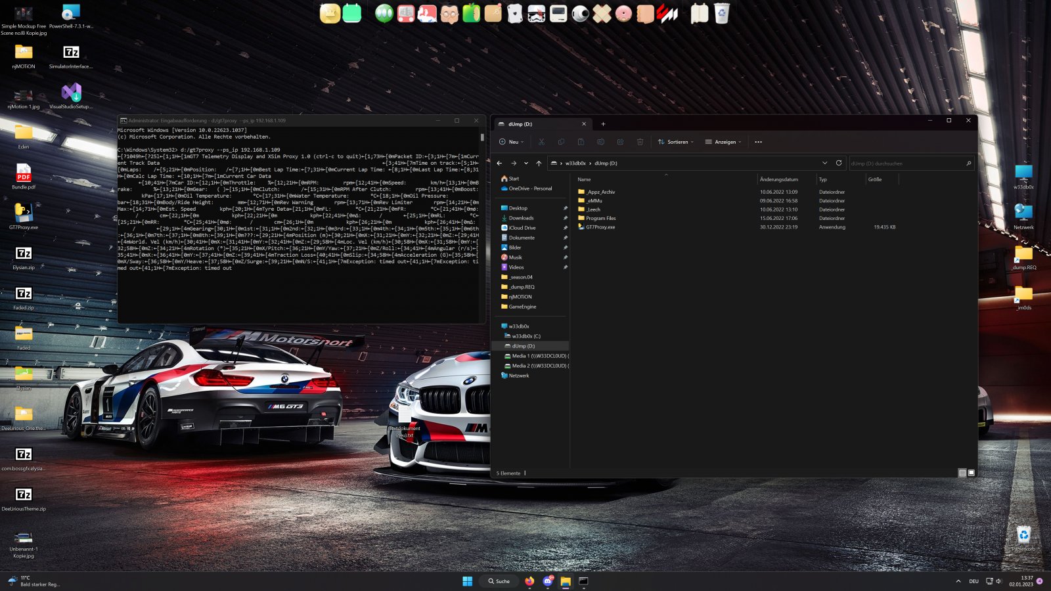Image resolution: width=1051 pixels, height=591 pixels.
Task: Select w33db0x (C:) drive in sidebar
Action: [x=525, y=336]
